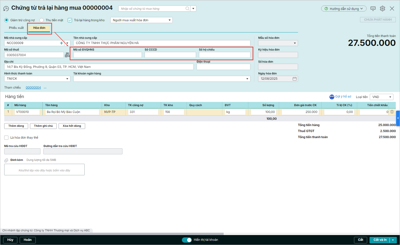Click the green plus to add supplier
Image resolution: width=400 pixels, height=245 pixels.
click(61, 43)
